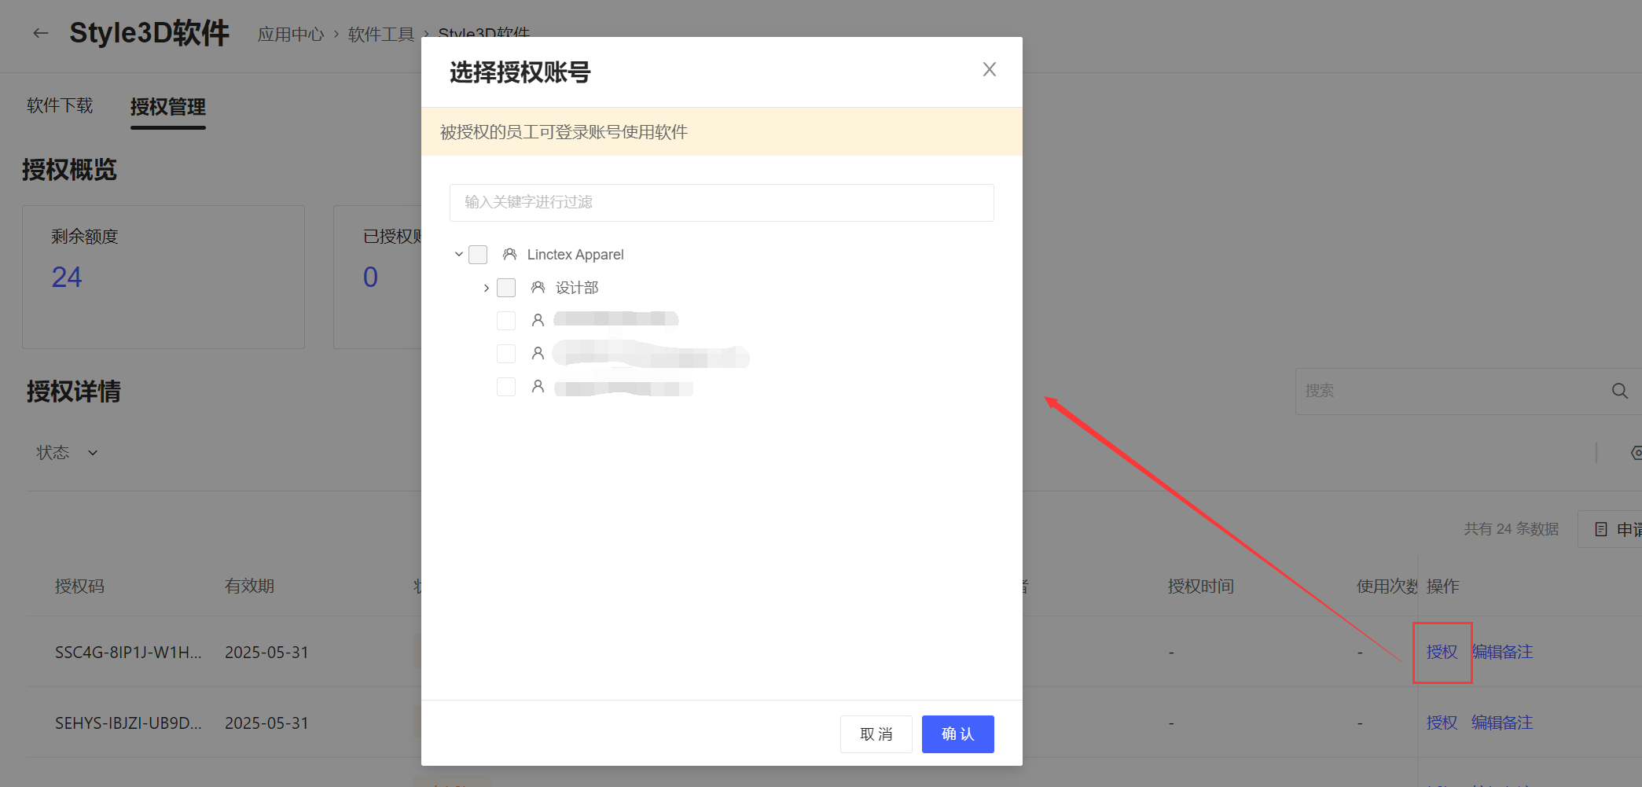The image size is (1642, 787).
Task: Select the 授权管理 tab
Action: (167, 107)
